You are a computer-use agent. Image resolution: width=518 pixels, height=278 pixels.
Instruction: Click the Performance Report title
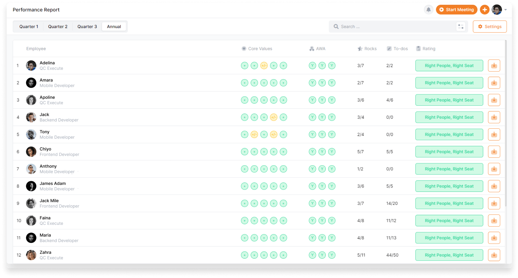[x=36, y=10]
